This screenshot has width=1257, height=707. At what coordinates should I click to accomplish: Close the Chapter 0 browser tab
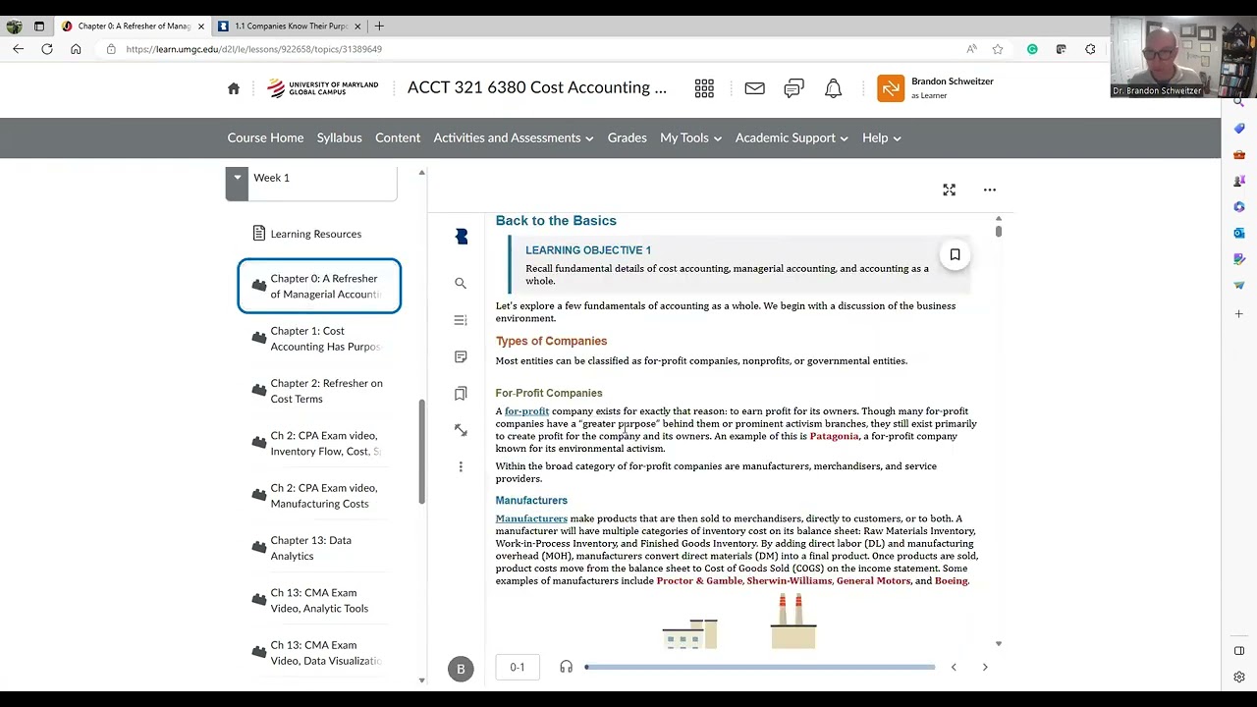point(201,27)
